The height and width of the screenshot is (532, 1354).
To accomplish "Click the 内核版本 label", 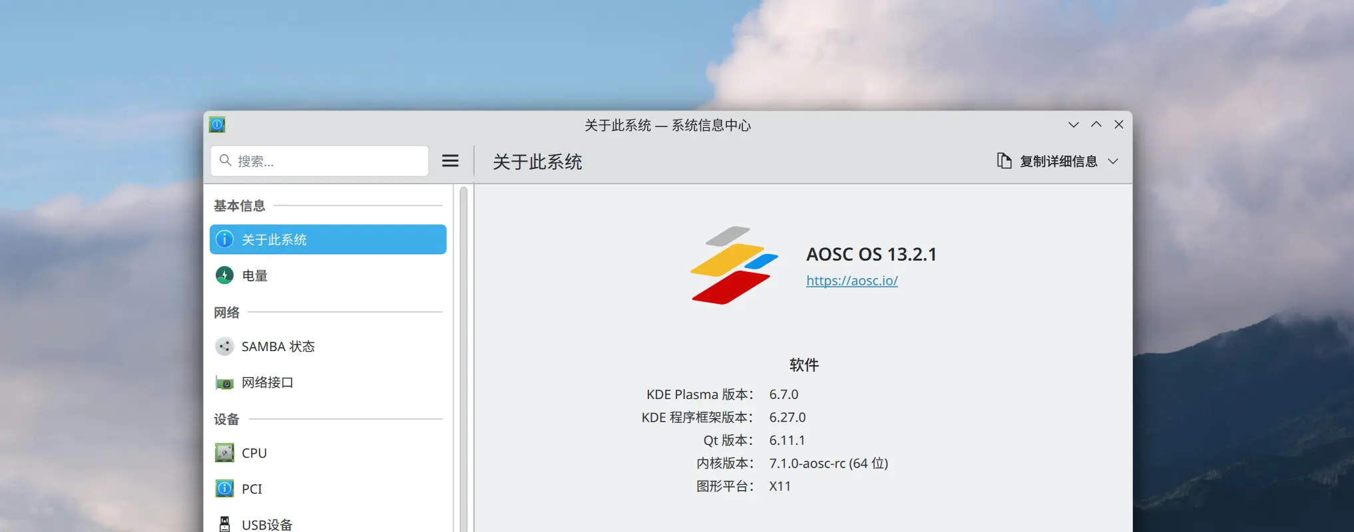I will (x=725, y=463).
